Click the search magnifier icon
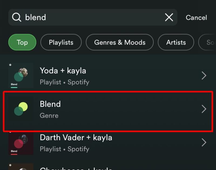Image resolution: width=216 pixels, height=170 pixels. pyautogui.click(x=16, y=17)
